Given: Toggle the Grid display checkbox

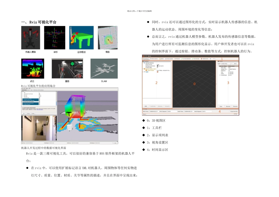Looking at the screenshot, I should [x=157, y=72].
